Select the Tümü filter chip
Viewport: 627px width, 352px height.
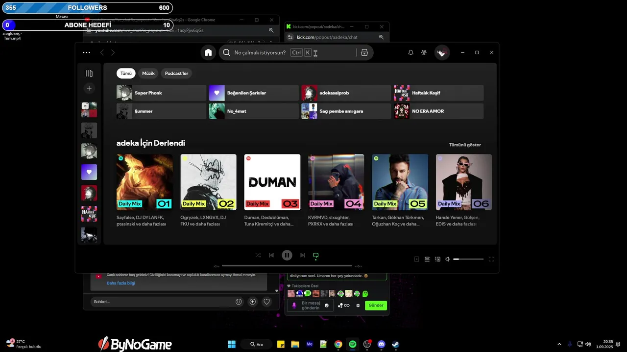[126, 73]
